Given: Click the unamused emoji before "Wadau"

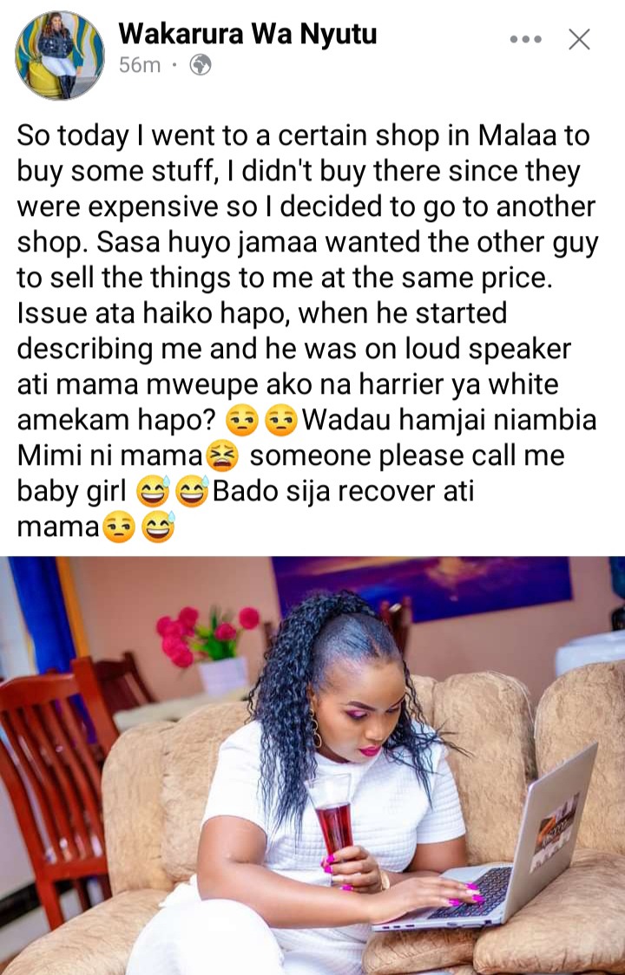Looking at the screenshot, I should tap(280, 422).
